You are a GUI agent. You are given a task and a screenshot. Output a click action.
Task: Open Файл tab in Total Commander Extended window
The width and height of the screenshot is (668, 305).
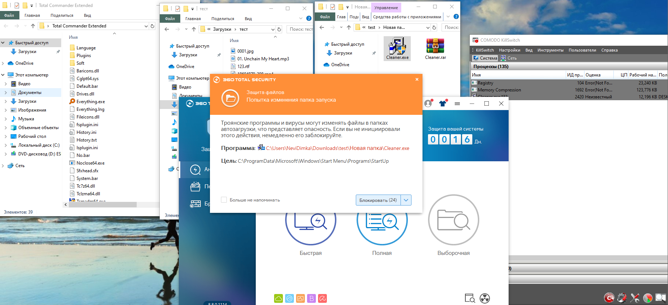[x=9, y=15]
